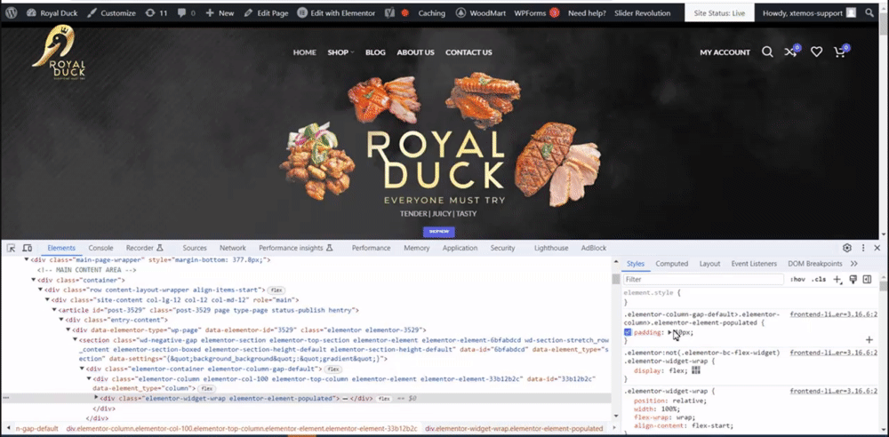This screenshot has height=437, width=889.
Task: Open the WoodMart admin menu
Action: (481, 13)
